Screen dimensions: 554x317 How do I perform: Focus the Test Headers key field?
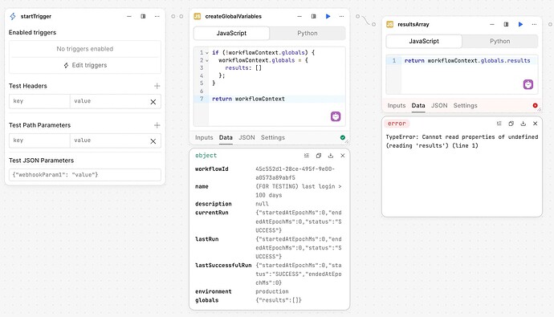coord(39,101)
